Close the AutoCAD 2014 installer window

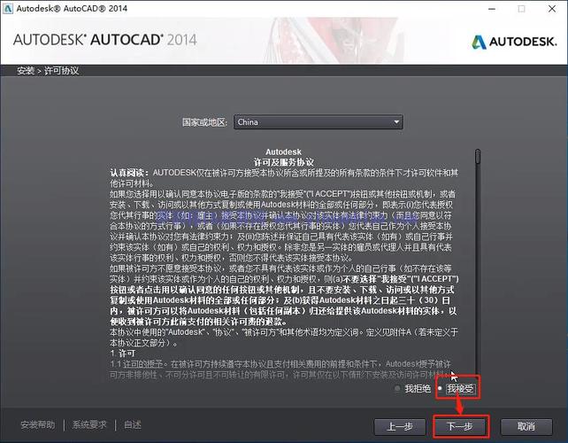click(552, 9)
